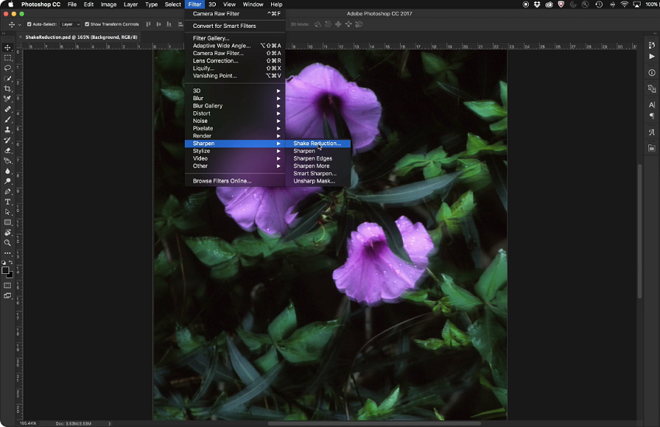Expand the Stylize submenu

234,151
